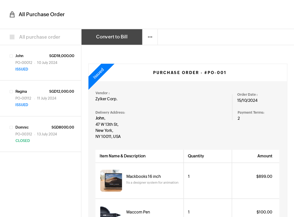
Task: Select the All purchase order checkbox
Action: (12, 37)
